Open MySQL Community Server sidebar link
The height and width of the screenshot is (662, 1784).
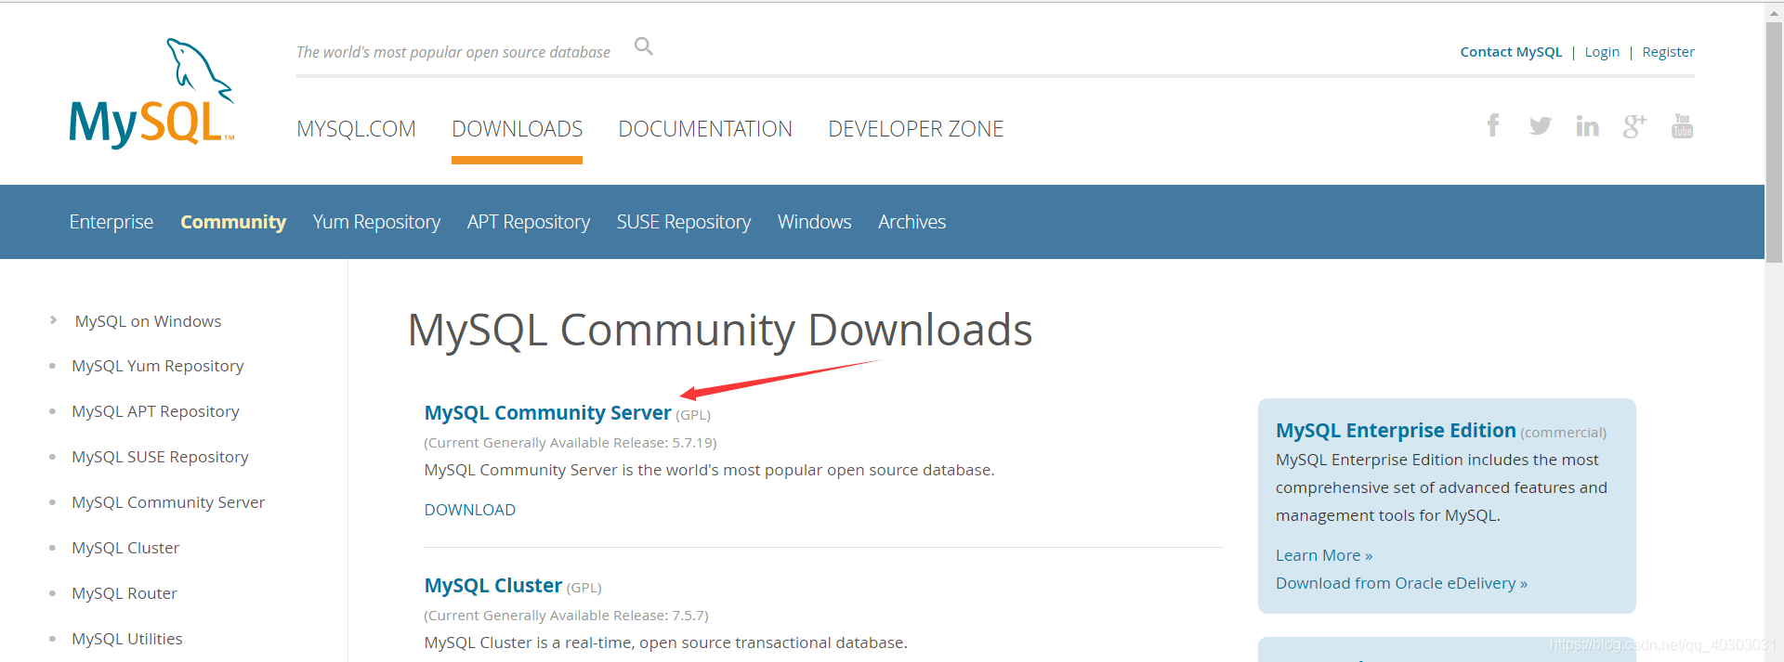168,502
